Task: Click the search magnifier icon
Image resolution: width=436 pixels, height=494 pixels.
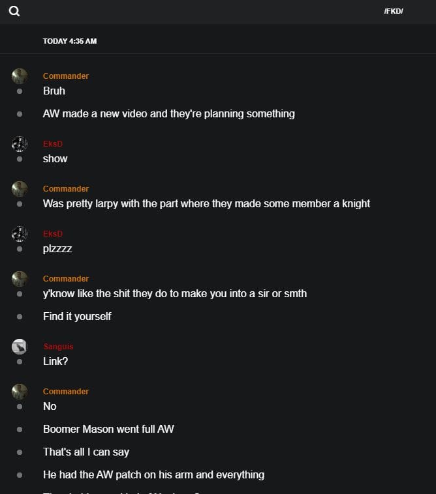Action: pos(14,11)
